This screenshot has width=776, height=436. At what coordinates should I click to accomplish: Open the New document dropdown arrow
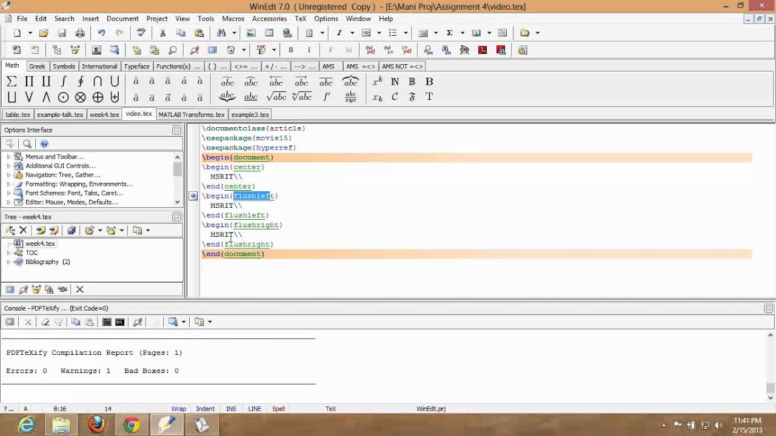coord(30,33)
